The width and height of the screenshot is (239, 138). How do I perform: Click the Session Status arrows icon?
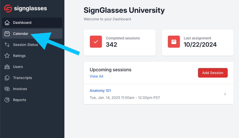[7, 45]
